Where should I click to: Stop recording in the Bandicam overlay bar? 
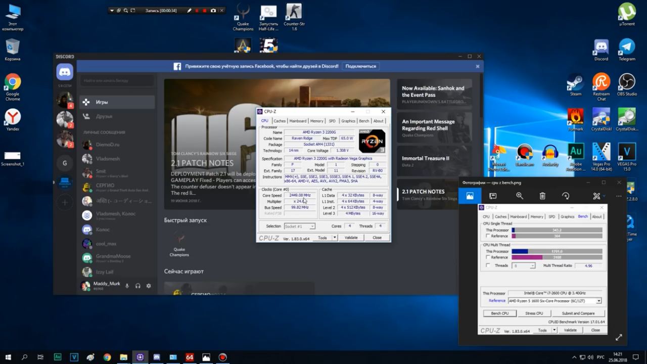point(204,11)
